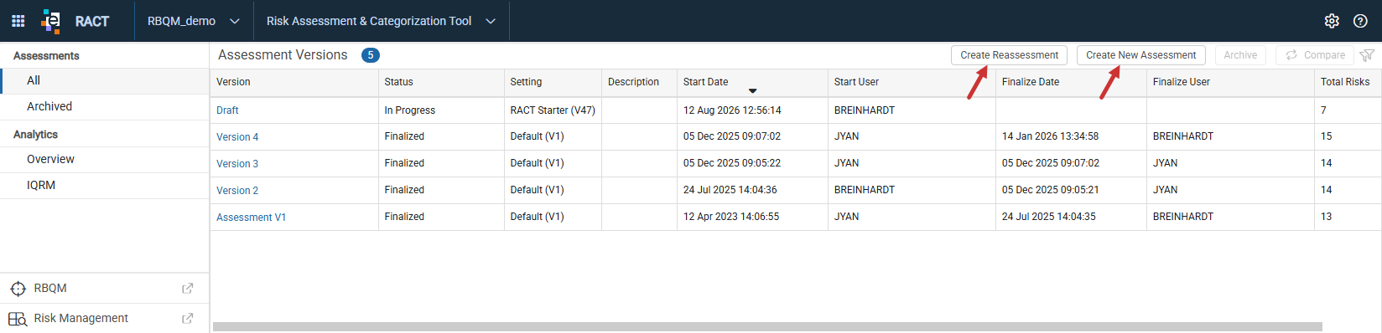Select Archived in the sidebar
The width and height of the screenshot is (1382, 333).
click(x=105, y=106)
